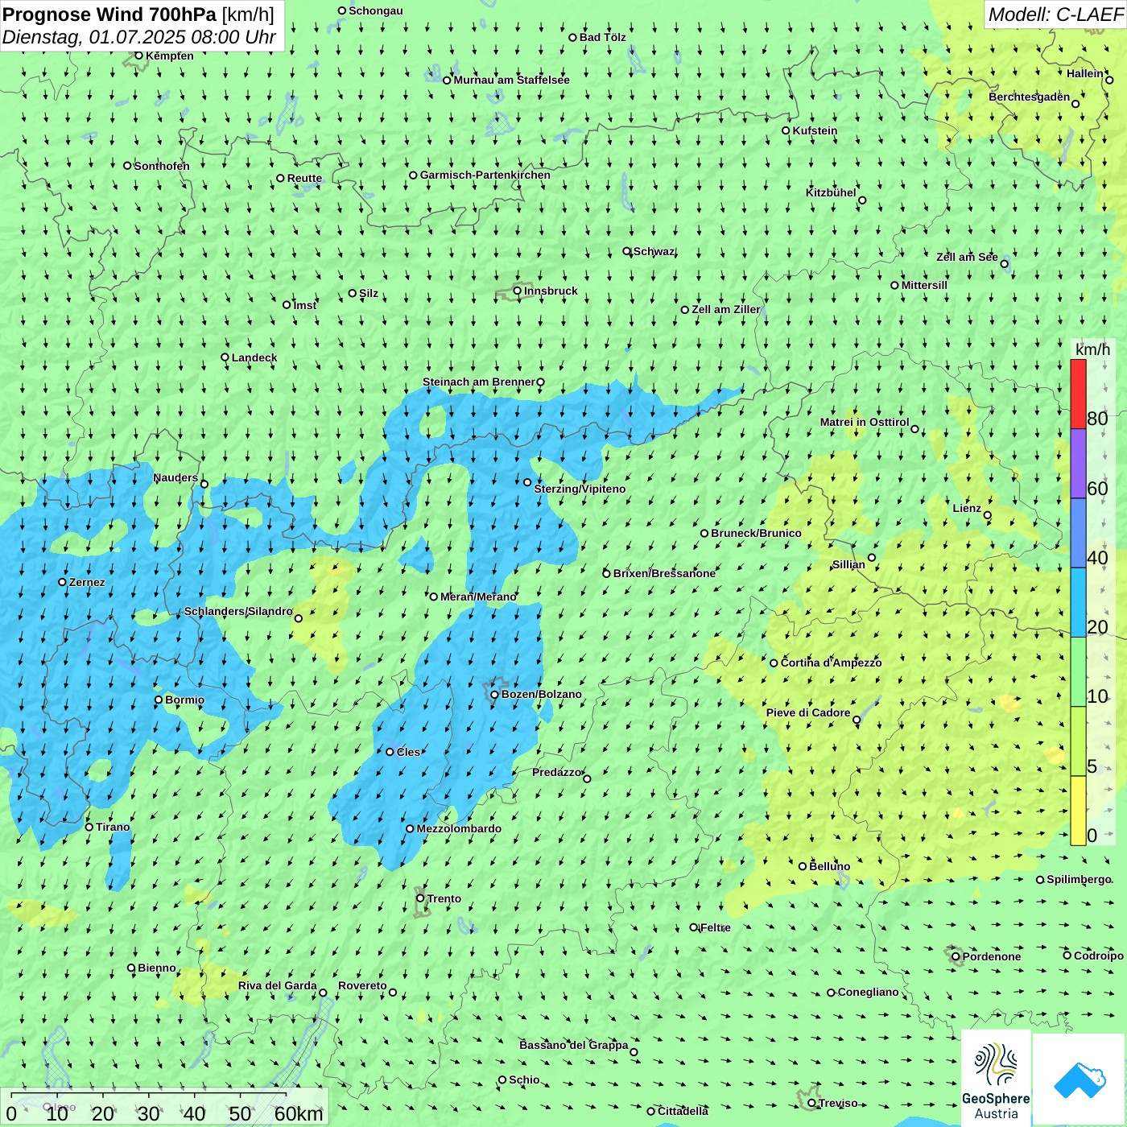Click the Imst city marker

287,305
